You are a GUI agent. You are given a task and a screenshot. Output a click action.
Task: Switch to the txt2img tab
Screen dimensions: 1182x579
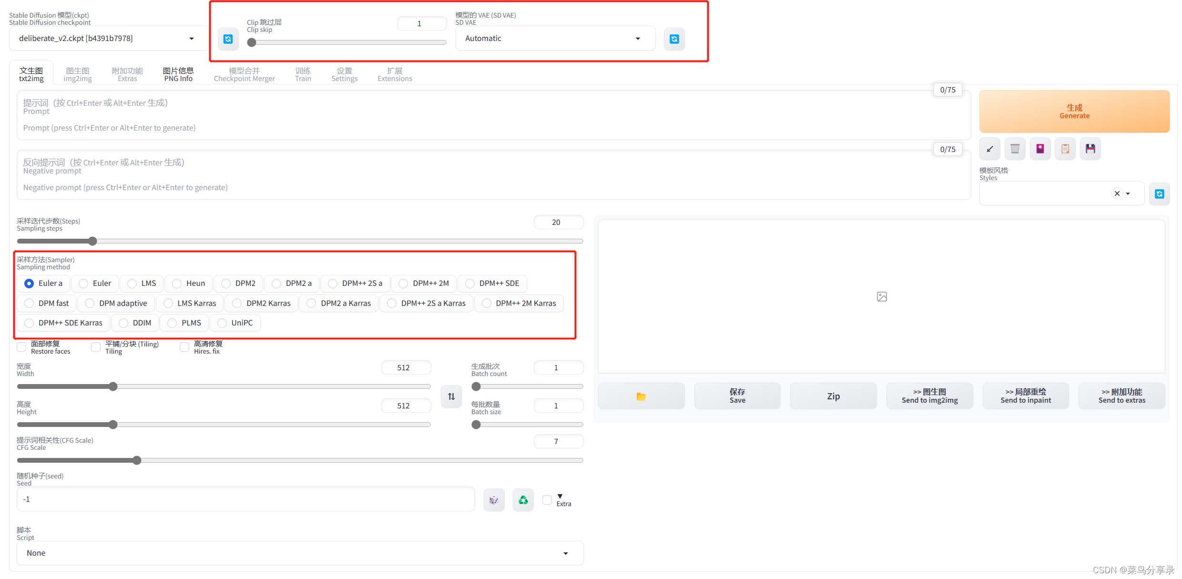[x=31, y=74]
